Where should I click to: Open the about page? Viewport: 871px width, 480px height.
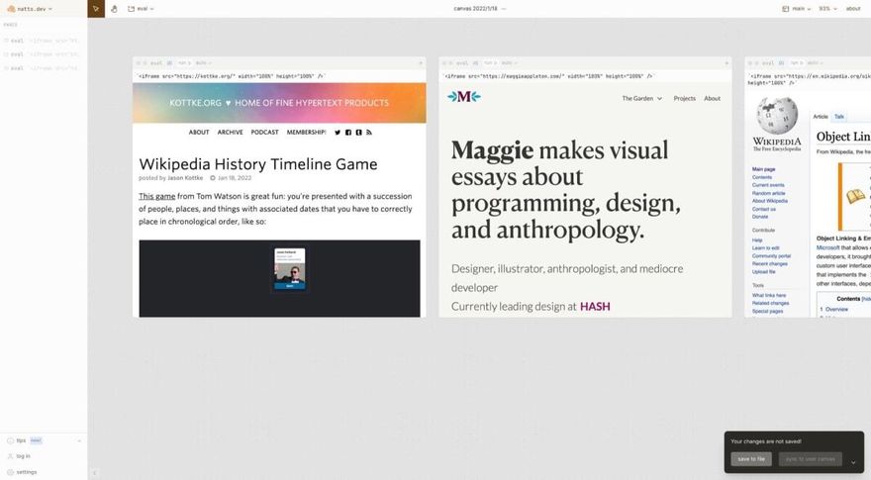click(853, 9)
